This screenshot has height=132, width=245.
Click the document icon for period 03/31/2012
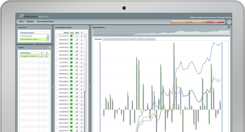click(x=82, y=51)
